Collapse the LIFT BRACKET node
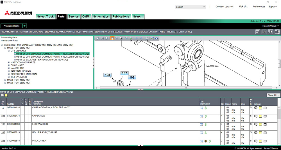Image resolution: width=281 pixels, height=150 pixels. 9,51
